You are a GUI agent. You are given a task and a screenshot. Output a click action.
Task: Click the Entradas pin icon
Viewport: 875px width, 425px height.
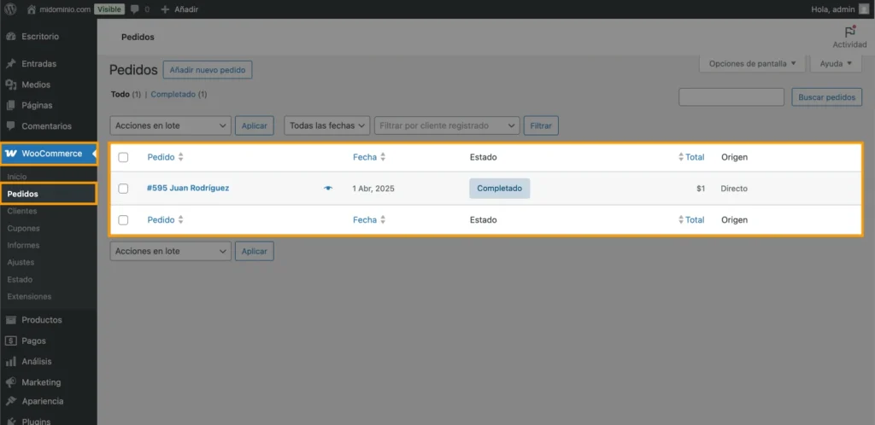pyautogui.click(x=10, y=63)
